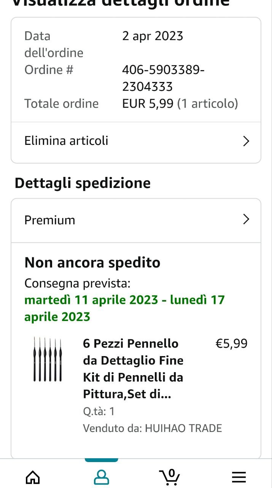
Task: Tap the order number 406-5903389-2304333
Action: click(x=163, y=78)
